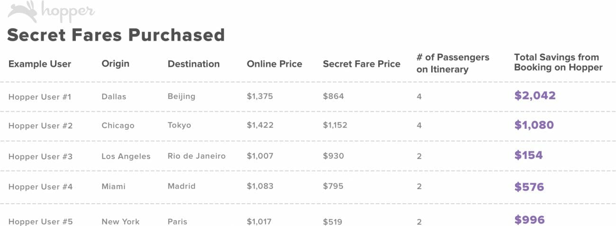Select the Hopper User #4 label
The image size is (616, 226).
(40, 187)
